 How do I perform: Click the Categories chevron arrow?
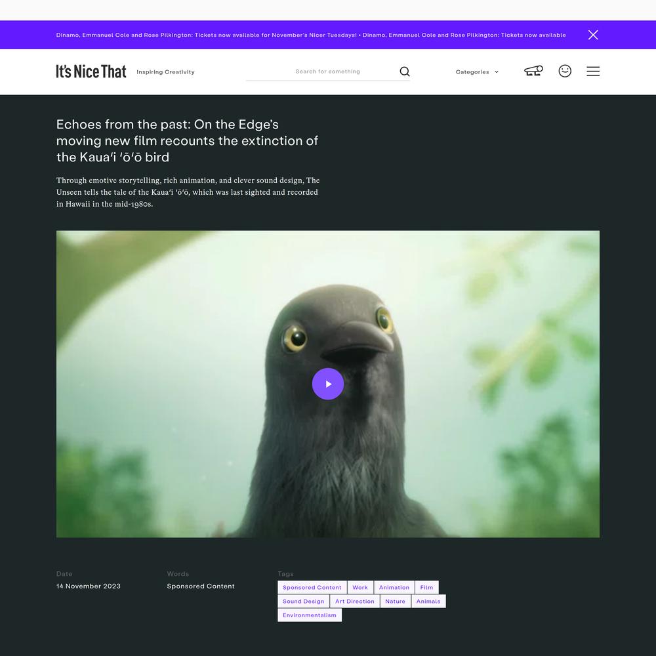point(497,72)
